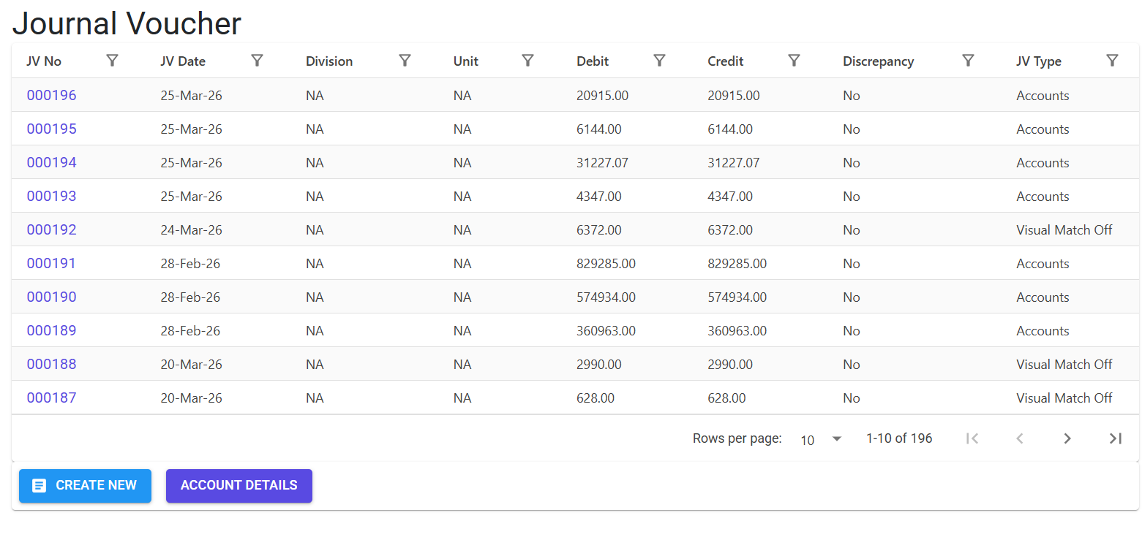
Task: Open the Credit column filter
Action: (x=794, y=61)
